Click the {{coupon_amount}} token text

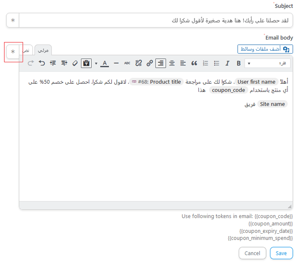pyautogui.click(x=270, y=224)
